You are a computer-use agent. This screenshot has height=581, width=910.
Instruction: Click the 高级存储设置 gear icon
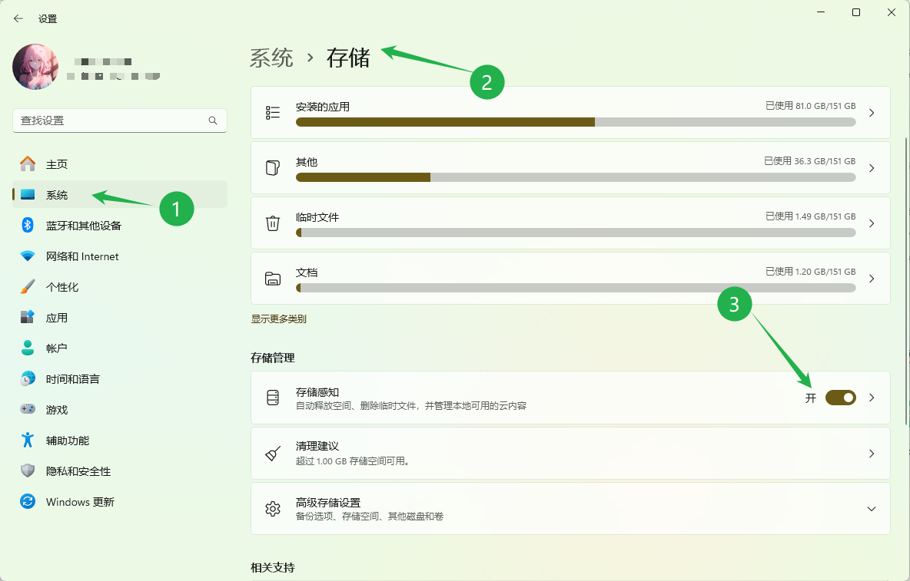pos(272,509)
